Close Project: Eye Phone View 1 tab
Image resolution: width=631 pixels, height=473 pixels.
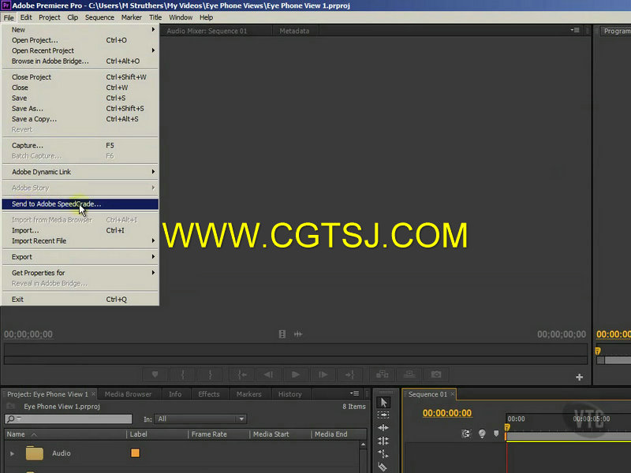(93, 394)
